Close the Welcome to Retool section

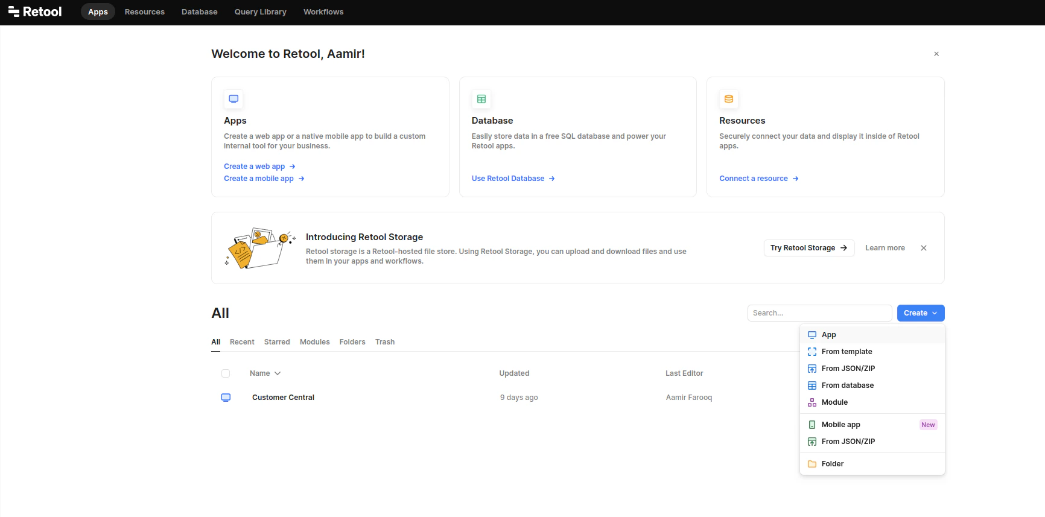[x=936, y=54]
